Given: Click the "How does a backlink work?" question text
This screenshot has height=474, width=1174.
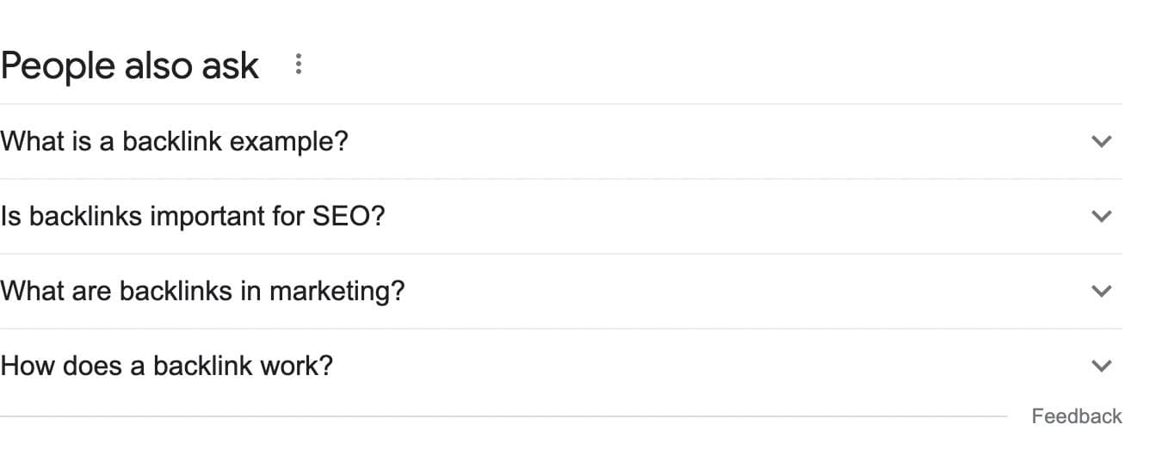Looking at the screenshot, I should 166,366.
